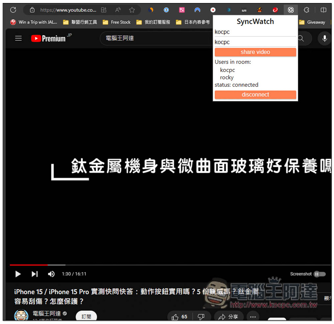Dislike the video with thumbs down
Screen dimensions: 334x324
201,317
